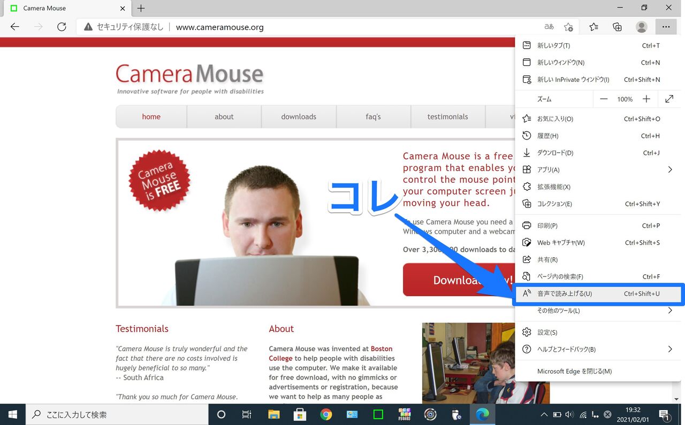The width and height of the screenshot is (685, 425).
Task: Close the Camera Mouse tab
Action: 123,9
